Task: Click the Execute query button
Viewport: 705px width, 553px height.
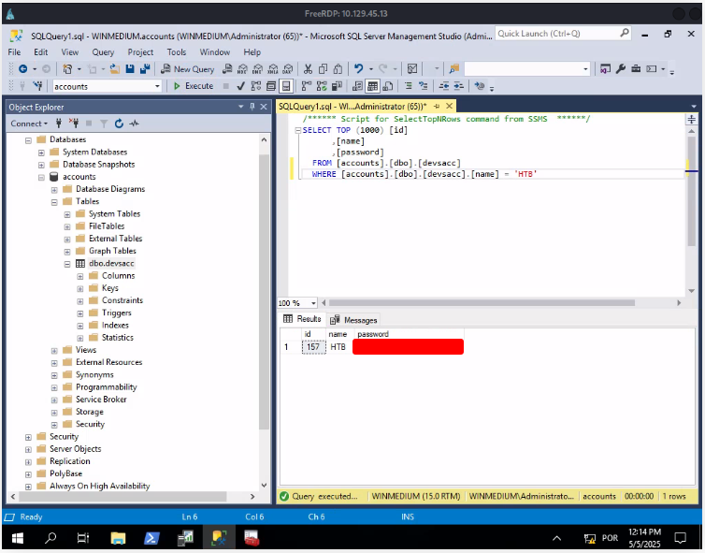Action: pos(194,86)
